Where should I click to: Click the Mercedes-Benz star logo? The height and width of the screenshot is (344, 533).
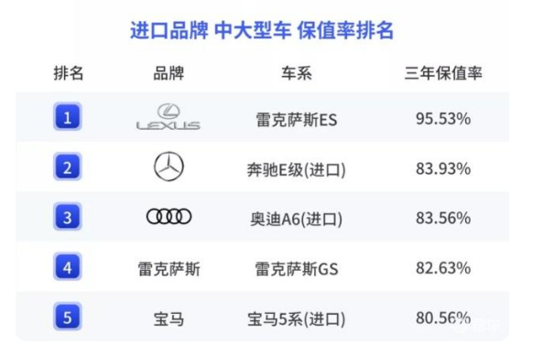169,167
